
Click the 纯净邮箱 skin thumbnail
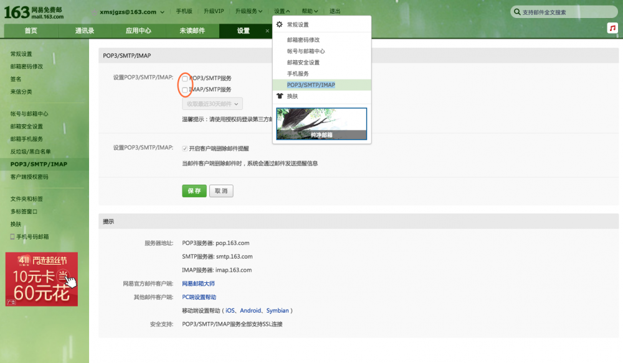(321, 124)
